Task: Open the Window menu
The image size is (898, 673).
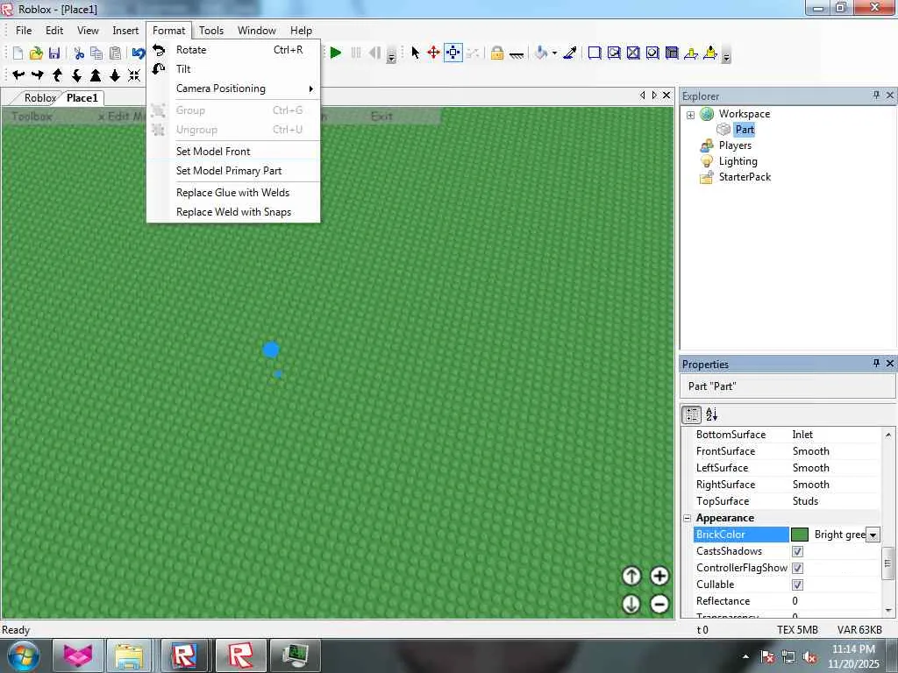Action: pyautogui.click(x=257, y=31)
